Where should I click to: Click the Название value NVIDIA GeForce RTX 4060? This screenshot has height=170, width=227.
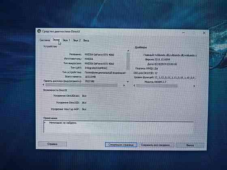coord(99,55)
